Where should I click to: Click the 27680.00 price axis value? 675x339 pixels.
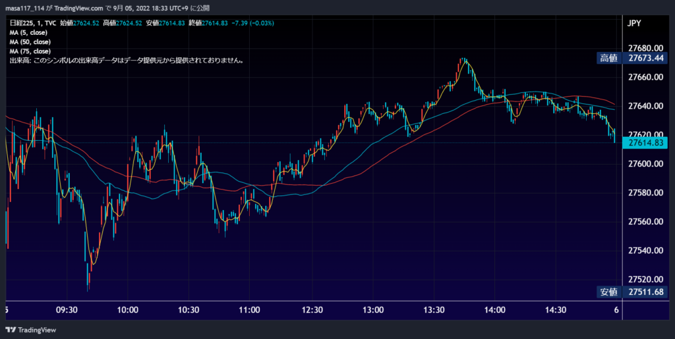point(646,48)
